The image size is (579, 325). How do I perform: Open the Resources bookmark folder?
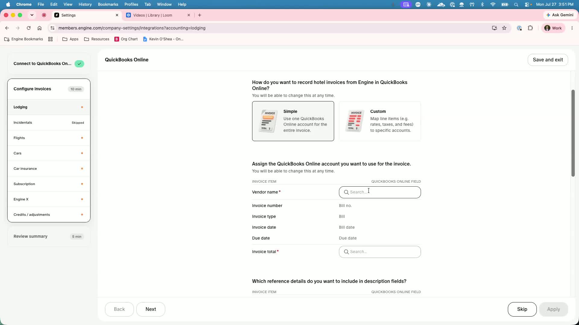tap(96, 39)
